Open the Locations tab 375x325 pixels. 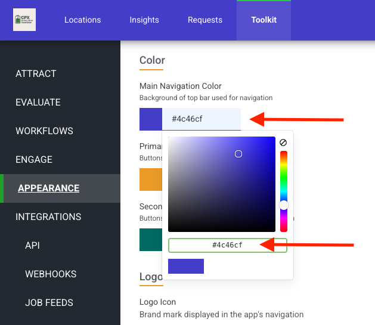tap(82, 20)
